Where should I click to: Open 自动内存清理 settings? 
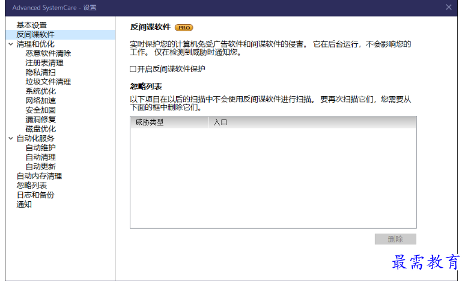39,176
